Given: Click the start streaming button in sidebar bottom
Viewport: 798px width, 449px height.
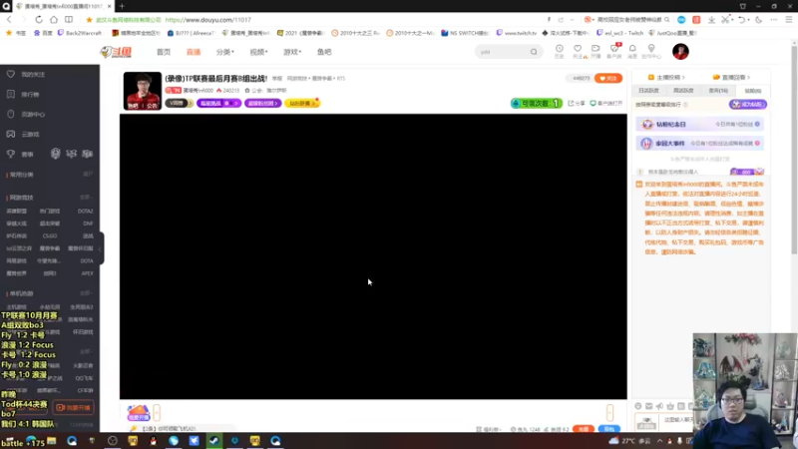Looking at the screenshot, I should click(x=74, y=408).
